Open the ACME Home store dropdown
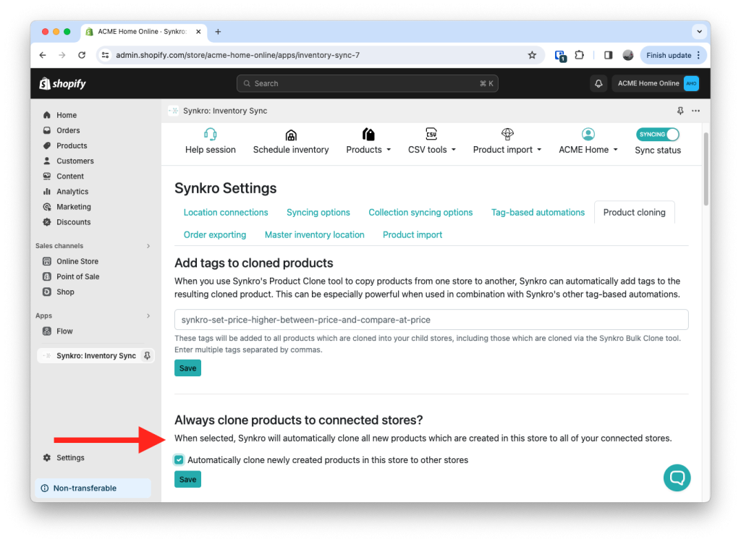 pyautogui.click(x=588, y=141)
